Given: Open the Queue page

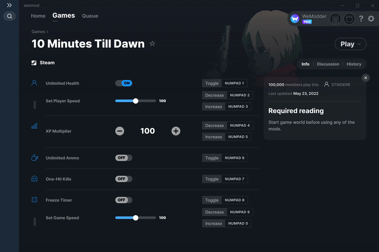Looking at the screenshot, I should (x=90, y=16).
